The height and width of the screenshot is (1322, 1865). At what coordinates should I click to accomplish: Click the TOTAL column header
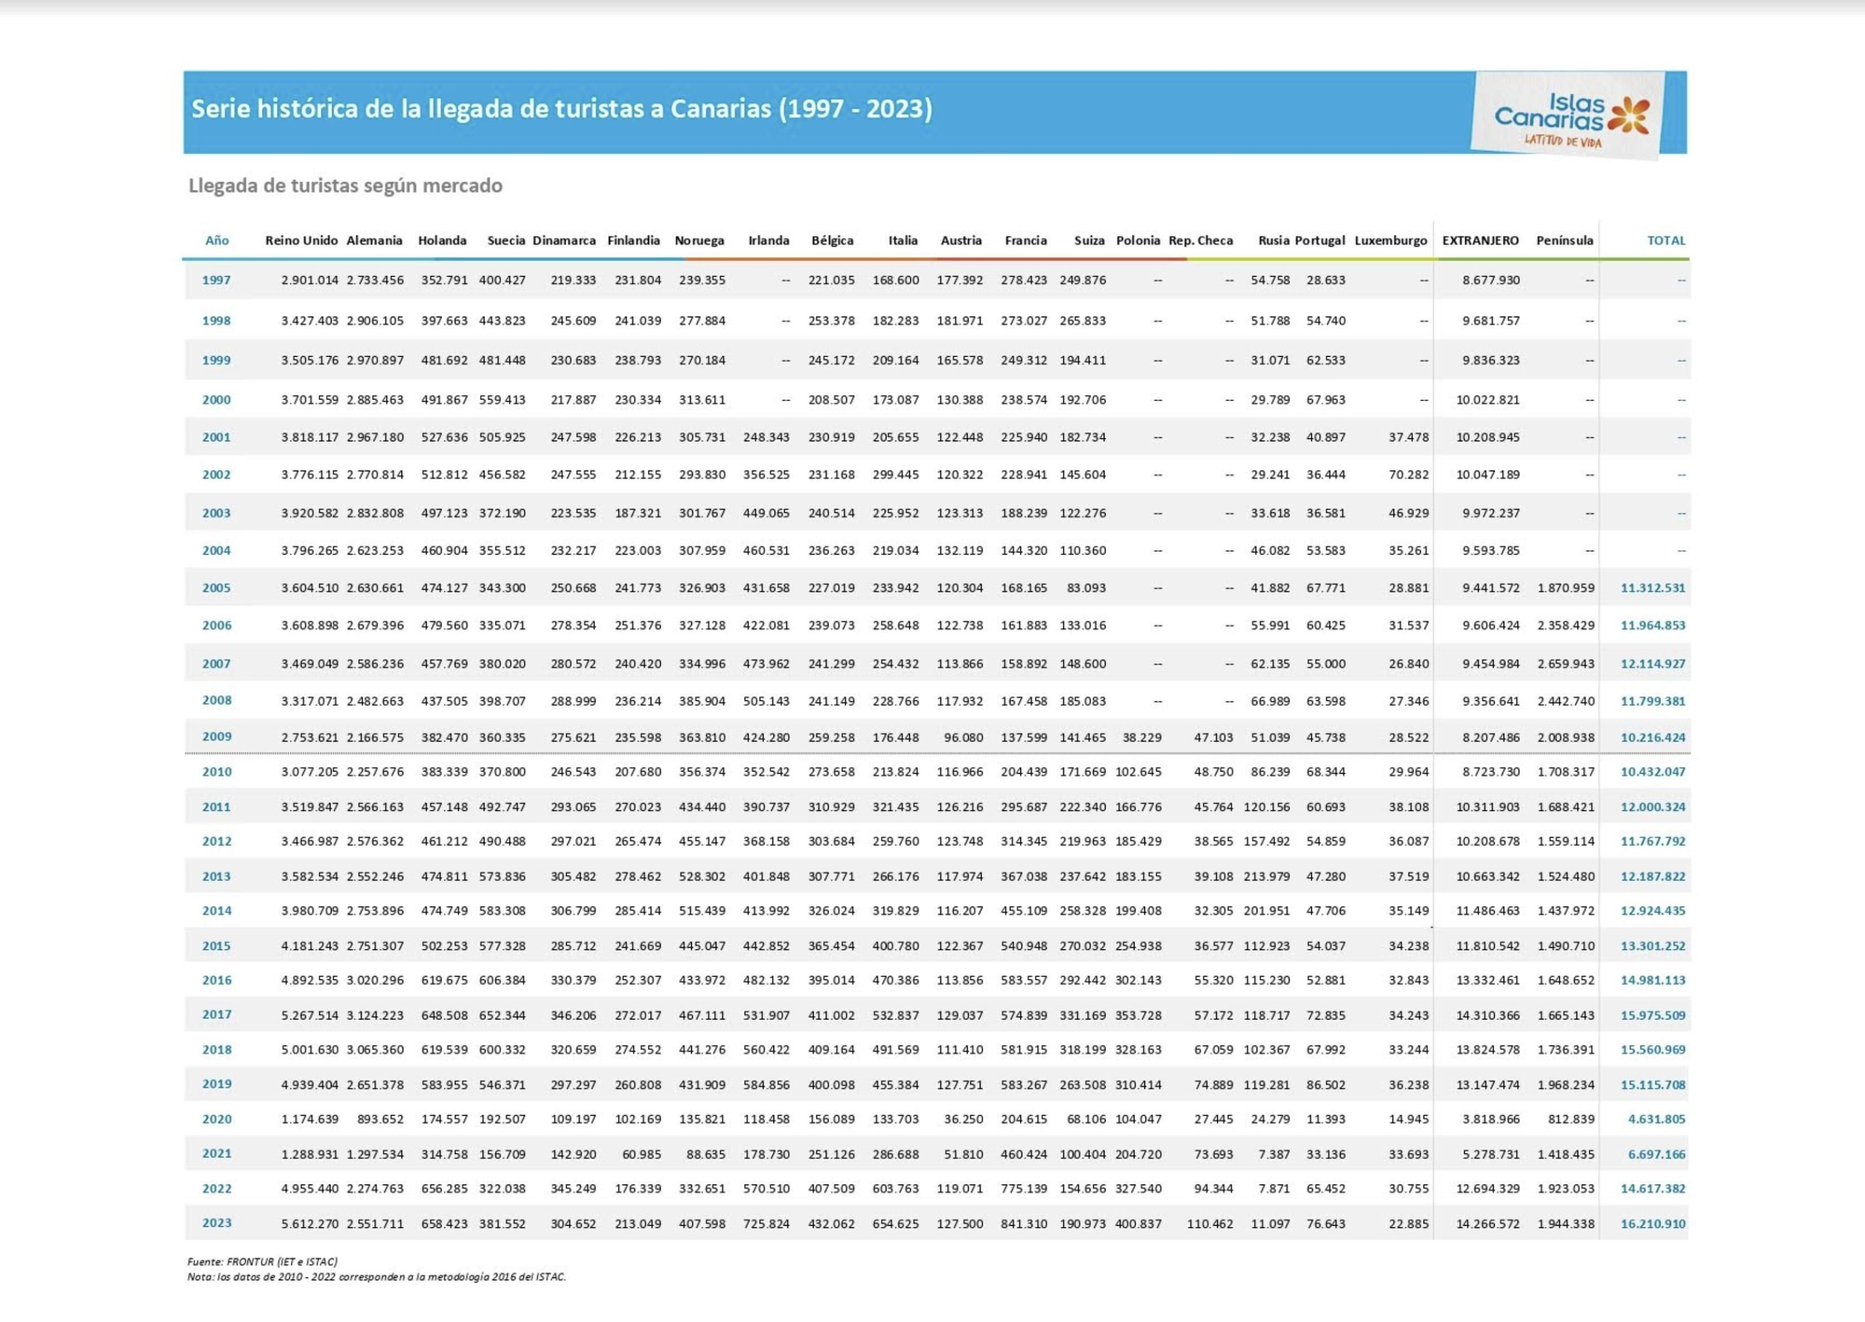pos(1665,241)
